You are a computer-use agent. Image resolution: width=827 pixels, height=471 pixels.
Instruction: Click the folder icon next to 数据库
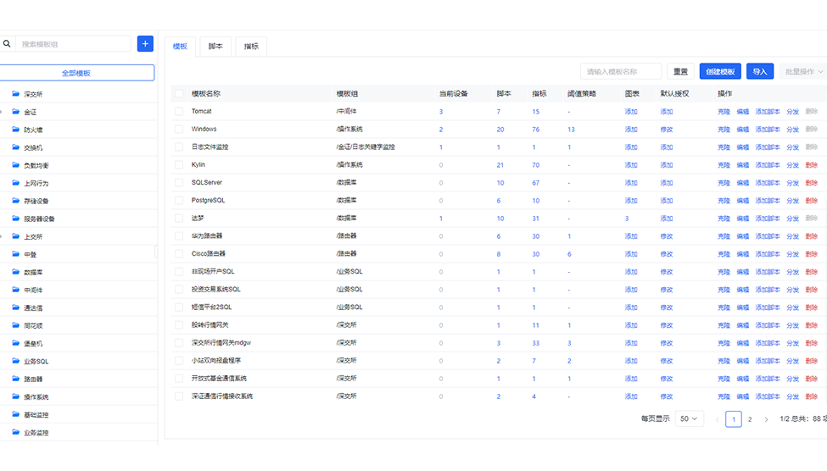[16, 272]
